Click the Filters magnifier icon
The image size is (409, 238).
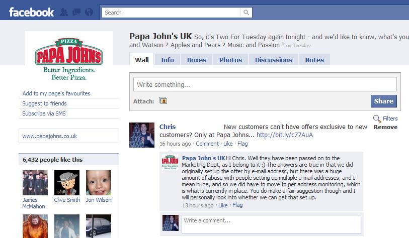click(x=377, y=118)
